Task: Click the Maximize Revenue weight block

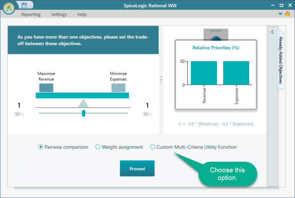Action: pos(46,88)
